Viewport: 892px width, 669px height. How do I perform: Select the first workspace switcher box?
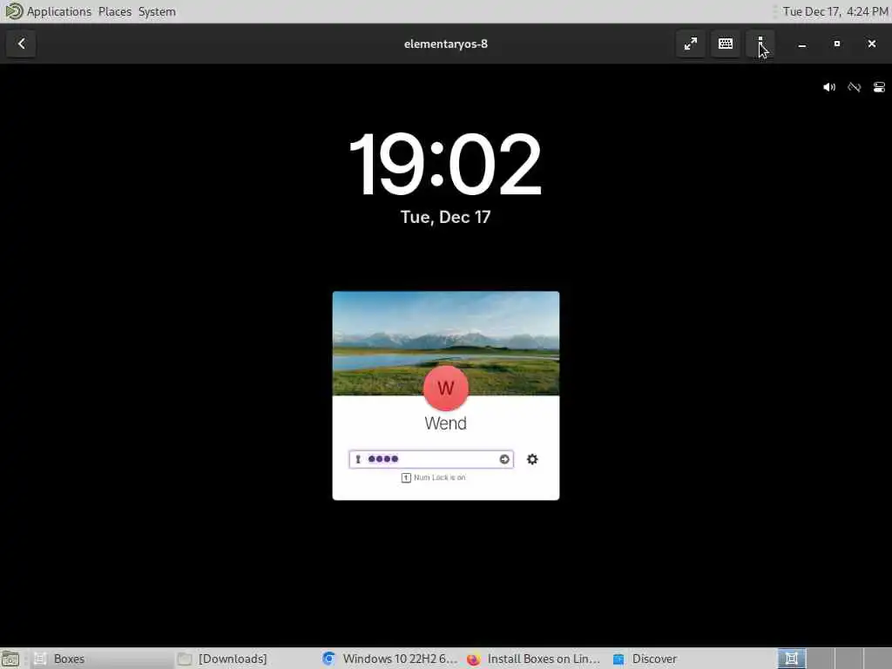coord(791,659)
